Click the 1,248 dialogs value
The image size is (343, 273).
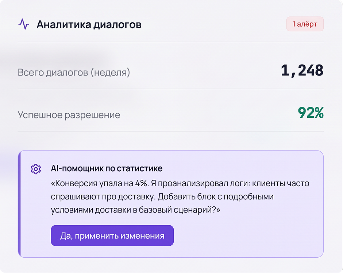click(302, 71)
